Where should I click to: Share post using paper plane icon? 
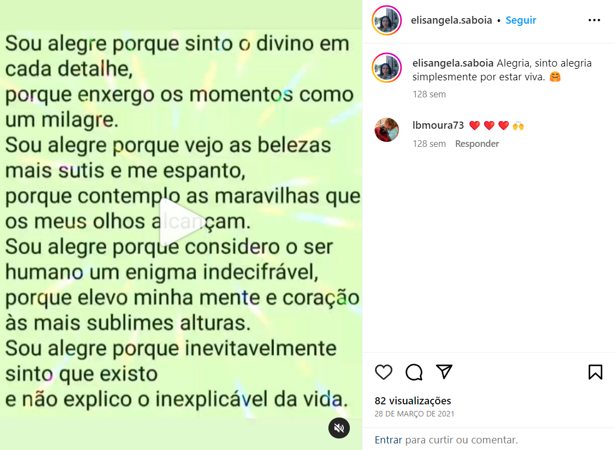click(444, 372)
